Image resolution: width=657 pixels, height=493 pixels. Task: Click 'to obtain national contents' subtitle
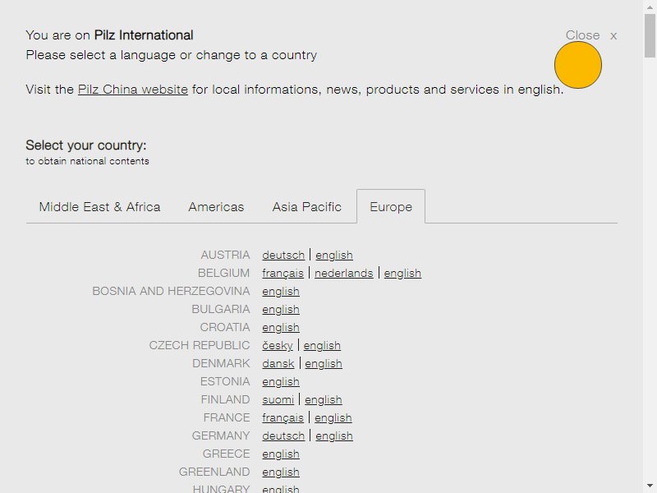[87, 161]
